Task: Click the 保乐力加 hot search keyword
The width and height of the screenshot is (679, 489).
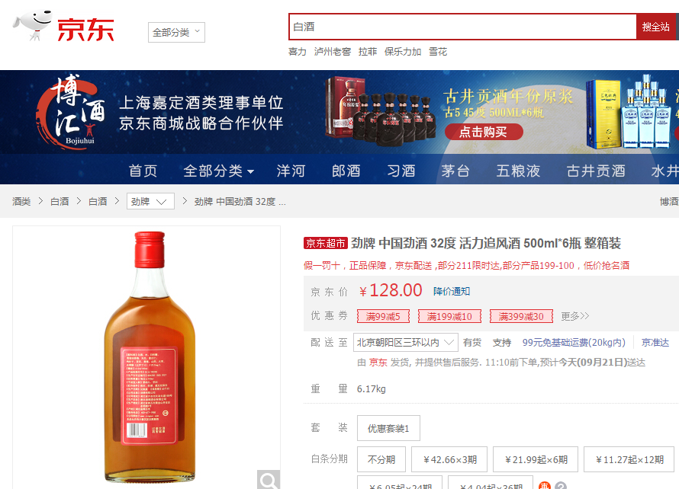Action: coord(403,52)
